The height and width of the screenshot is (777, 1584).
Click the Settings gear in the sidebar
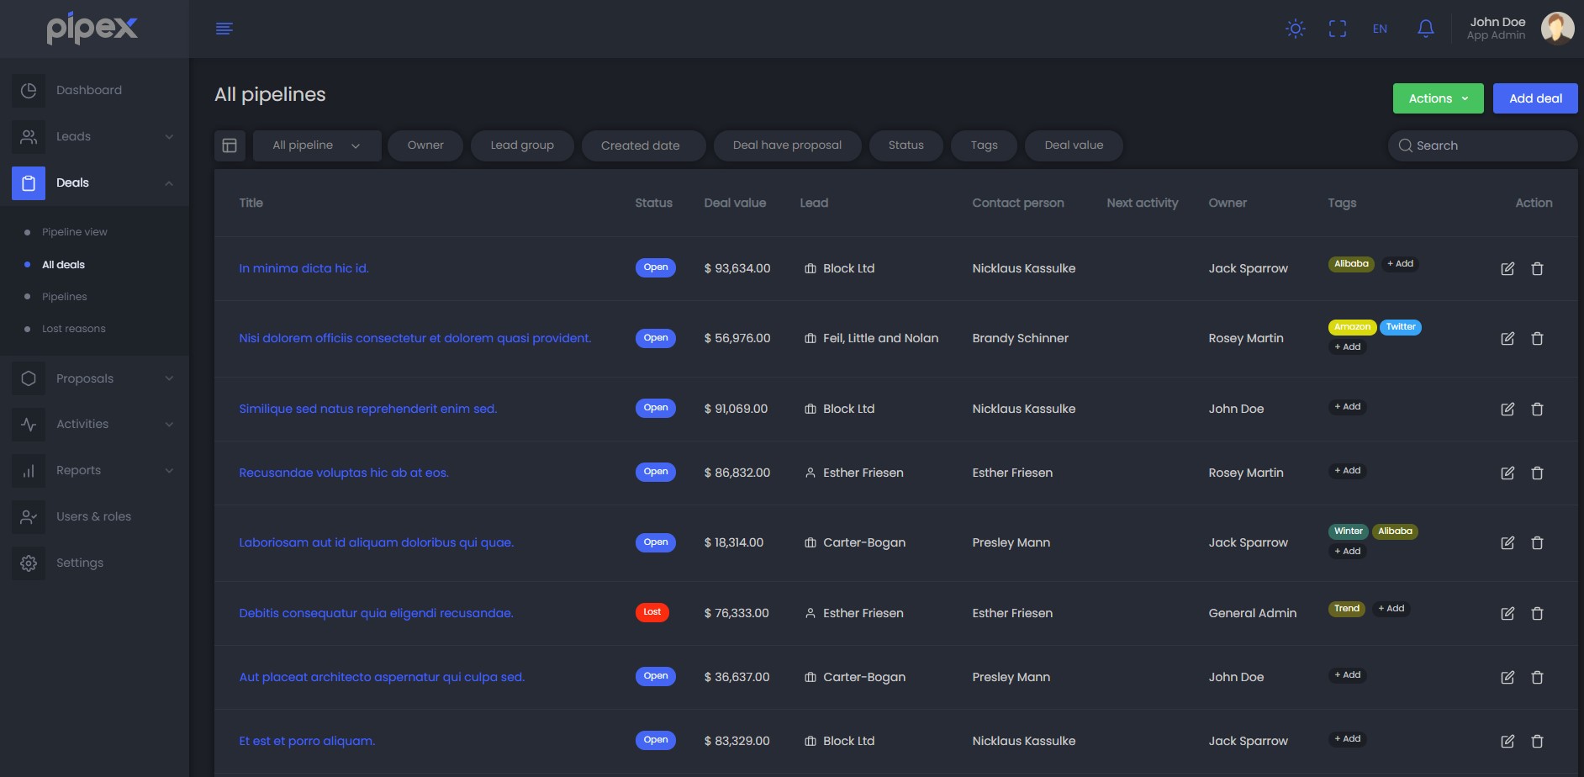pyautogui.click(x=29, y=563)
